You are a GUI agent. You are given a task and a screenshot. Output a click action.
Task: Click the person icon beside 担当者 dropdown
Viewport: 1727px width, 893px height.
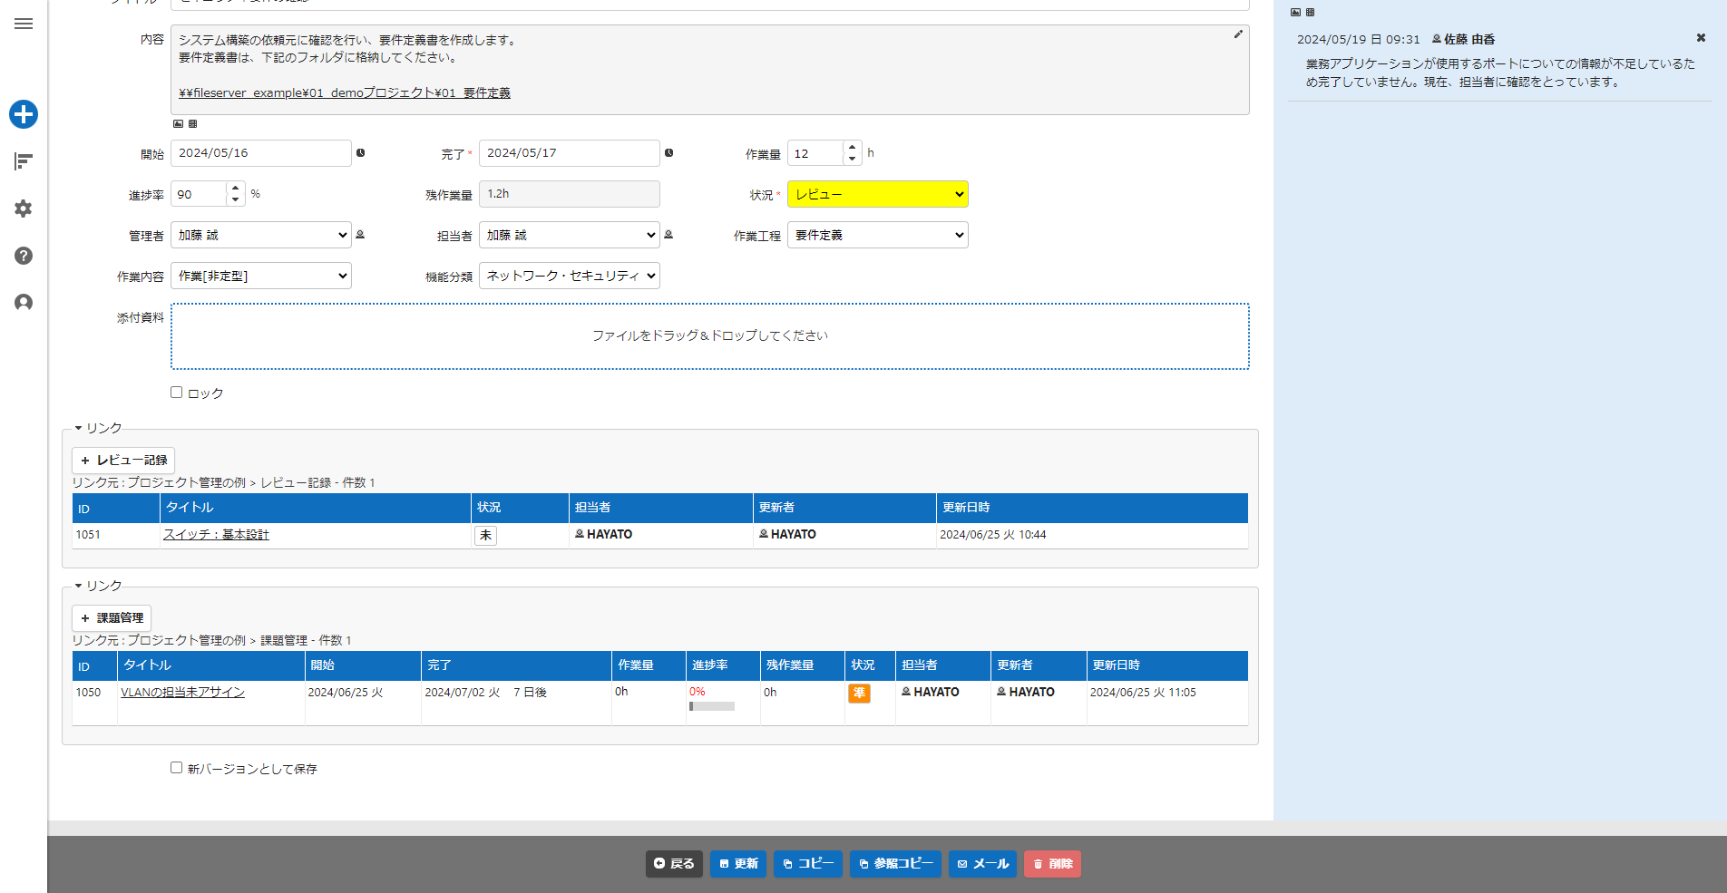(668, 235)
